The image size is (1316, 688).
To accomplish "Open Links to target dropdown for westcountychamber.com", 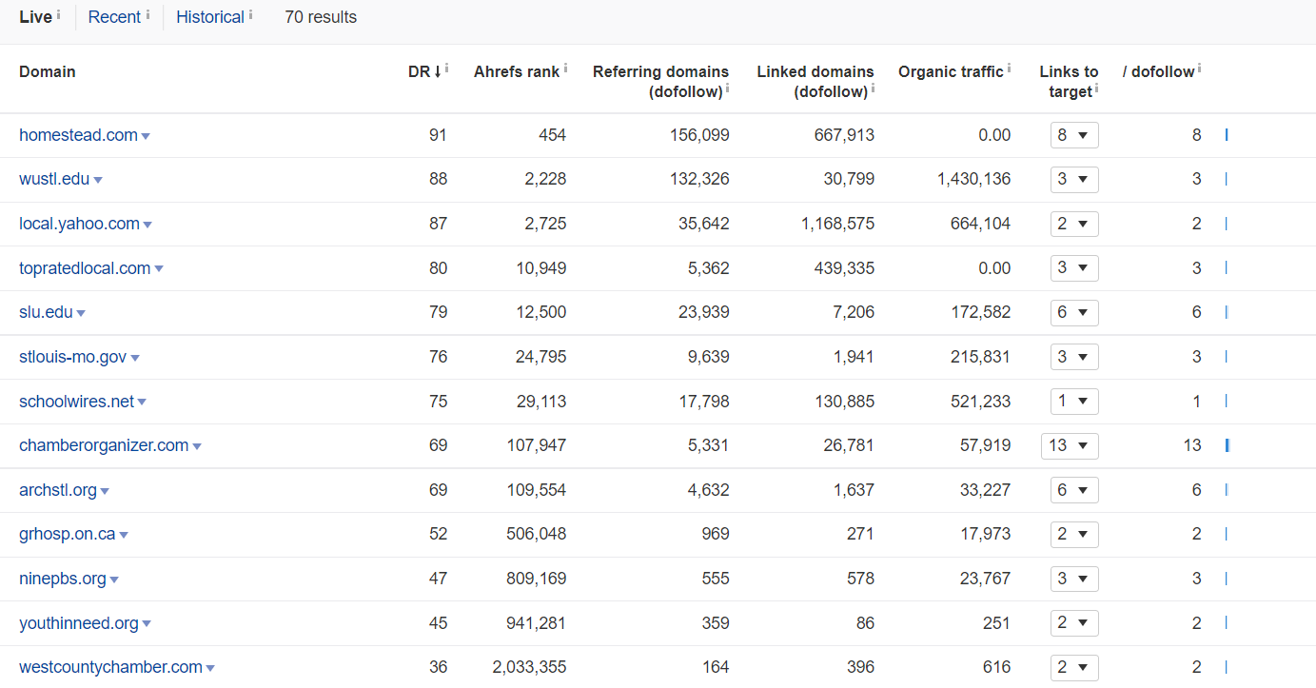I will (x=1074, y=667).
